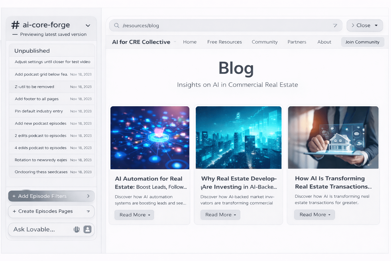This screenshot has width=391, height=261.
Task: Click the preview arrow icon in the URL bar
Action: [335, 25]
